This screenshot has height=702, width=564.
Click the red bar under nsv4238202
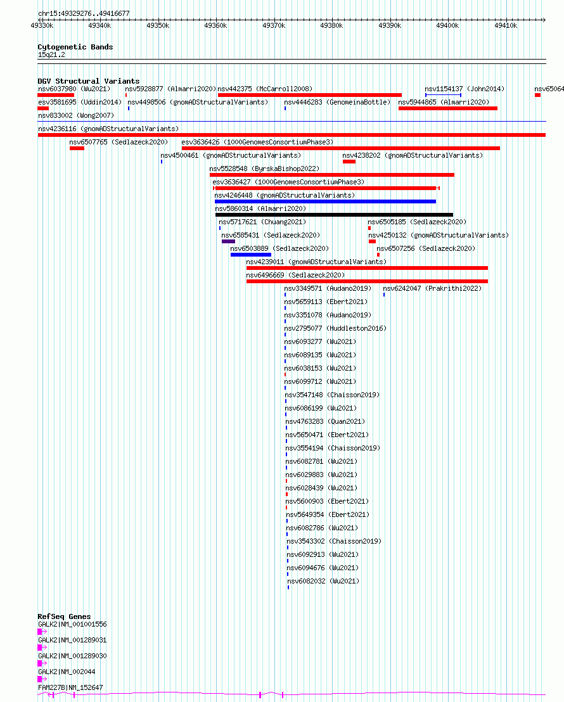click(x=349, y=162)
